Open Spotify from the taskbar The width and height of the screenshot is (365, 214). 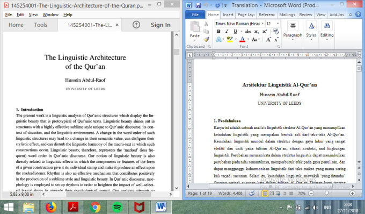[x=117, y=207]
